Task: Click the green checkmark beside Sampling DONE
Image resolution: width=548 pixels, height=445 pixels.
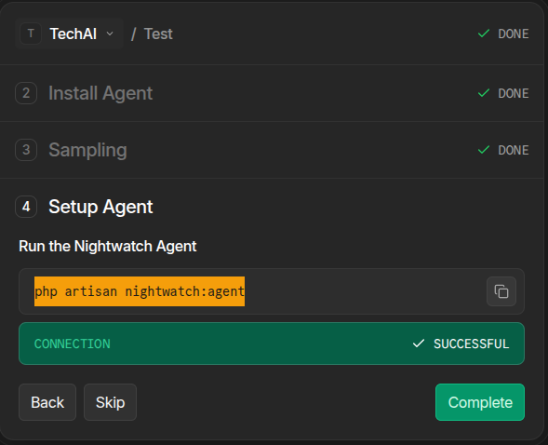Action: (484, 150)
